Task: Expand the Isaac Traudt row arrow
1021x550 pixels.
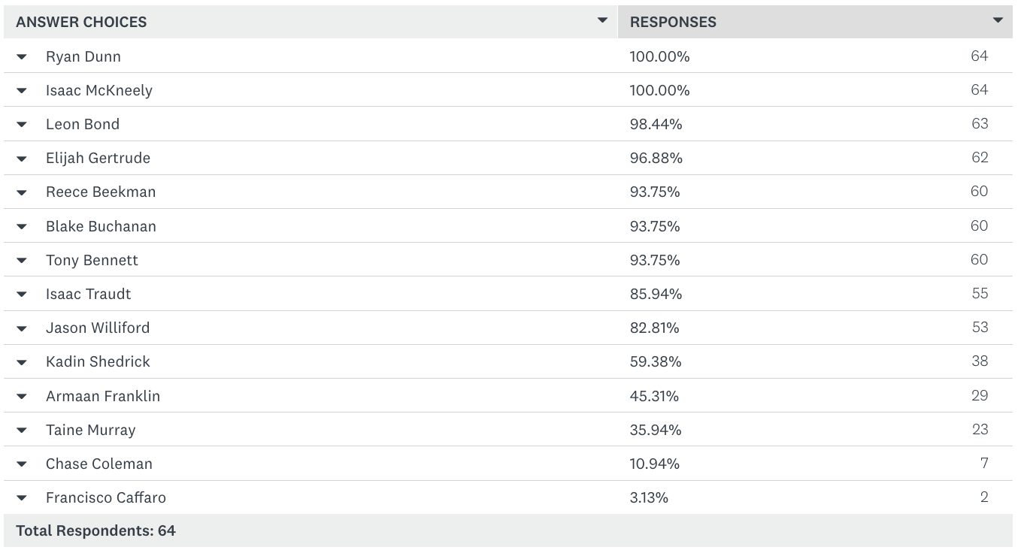Action: [22, 295]
